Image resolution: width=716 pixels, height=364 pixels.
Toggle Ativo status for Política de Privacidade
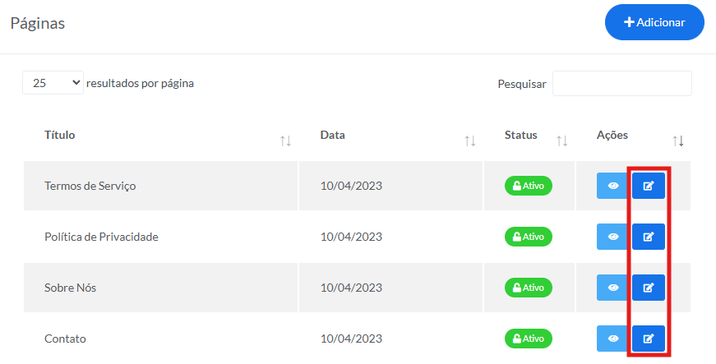[x=529, y=237]
